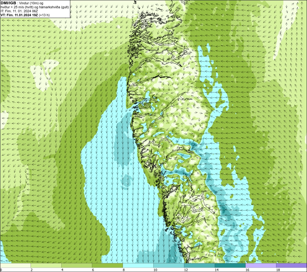Click the 12–14 m/s teal scale segment

tap(199, 265)
